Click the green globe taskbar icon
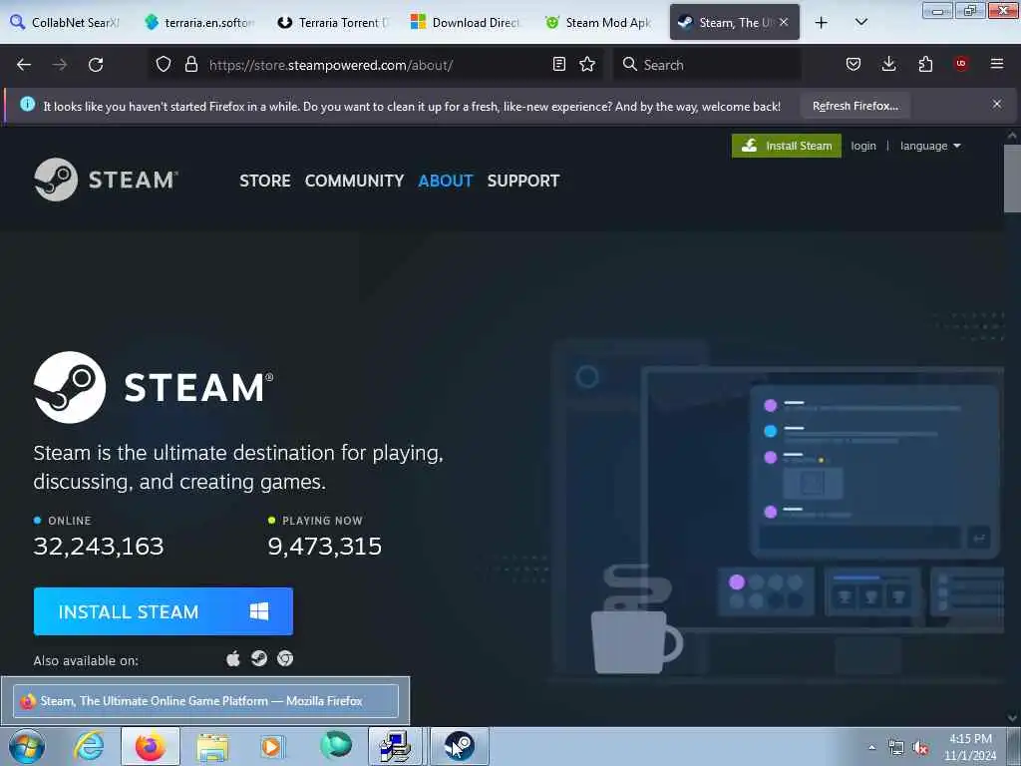This screenshot has width=1021, height=766. (x=336, y=746)
